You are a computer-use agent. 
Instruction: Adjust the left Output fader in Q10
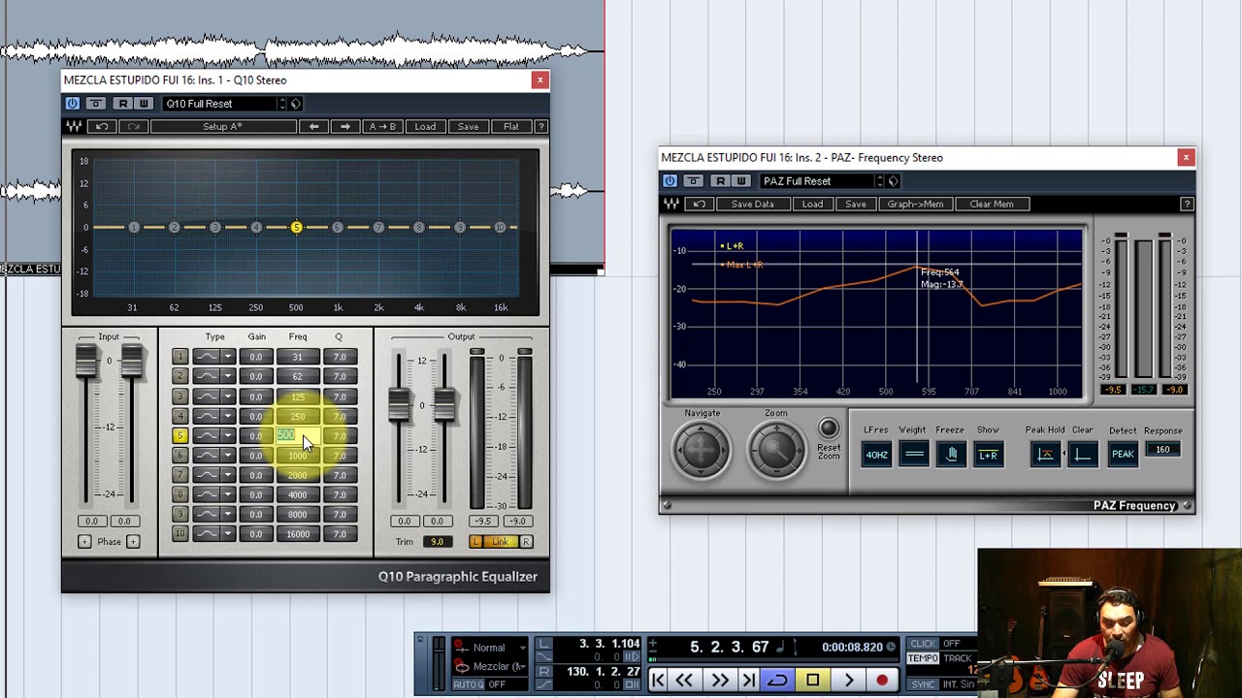(398, 405)
